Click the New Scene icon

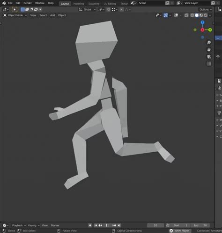tap(167, 3)
